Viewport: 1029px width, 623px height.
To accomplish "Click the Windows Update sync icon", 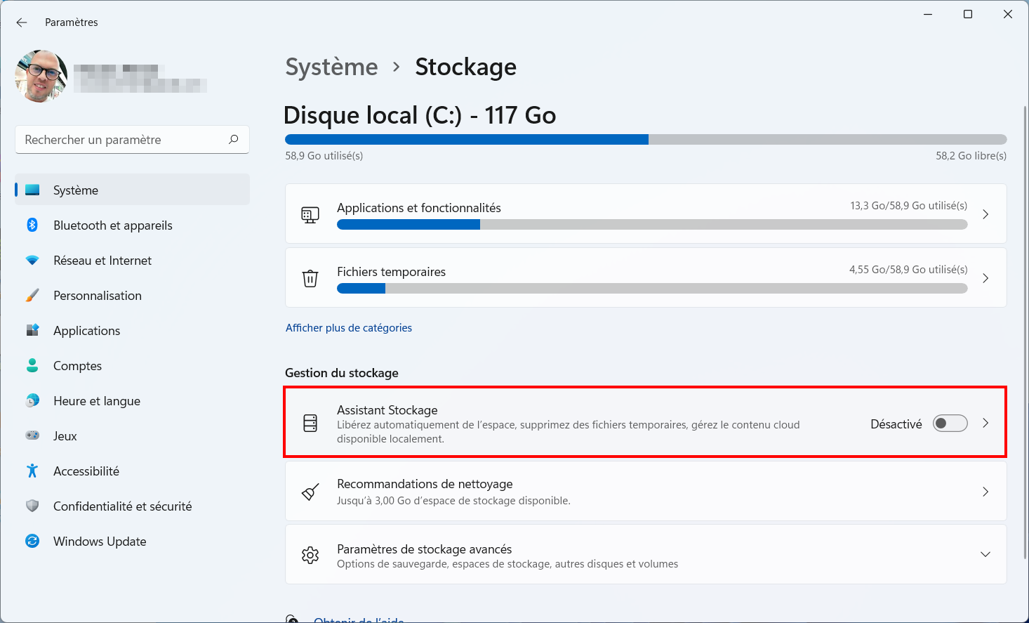I will 32,541.
